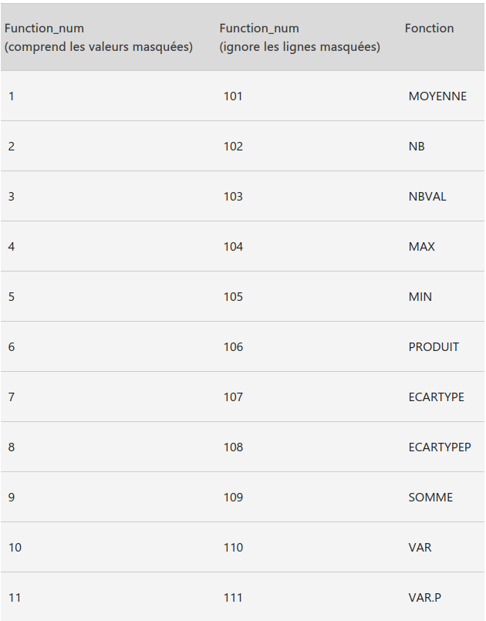Click the ECARTYPE function cell
Image resolution: width=486 pixels, height=621 pixels.
[436, 397]
